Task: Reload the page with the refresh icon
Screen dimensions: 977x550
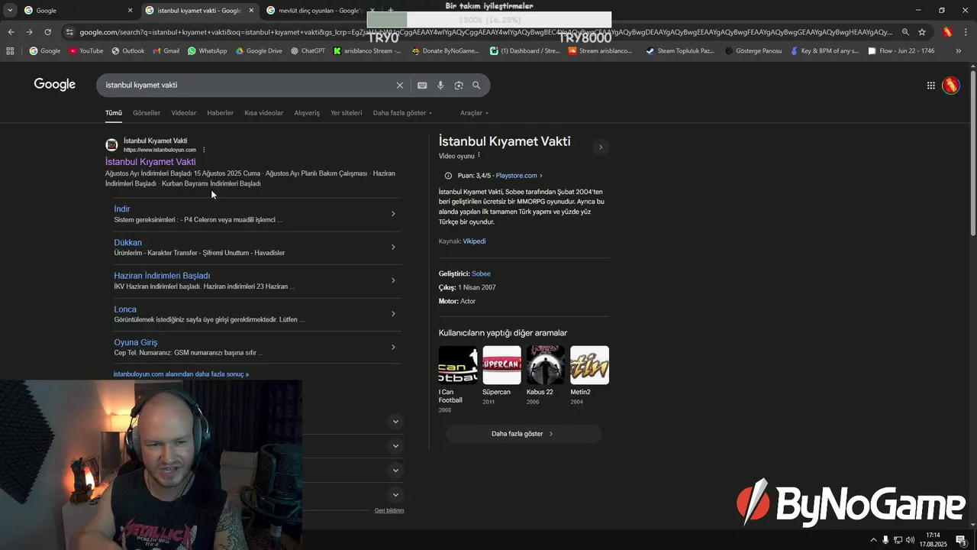Action: (x=47, y=32)
